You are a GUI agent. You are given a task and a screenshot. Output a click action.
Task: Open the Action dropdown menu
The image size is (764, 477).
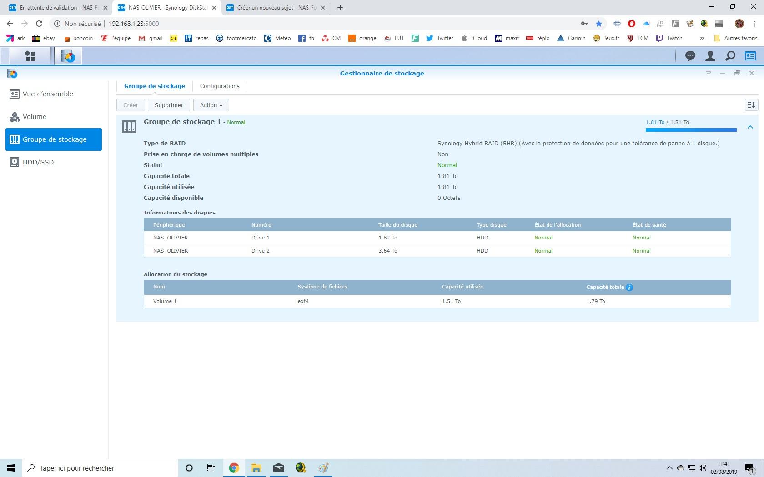[x=211, y=105]
